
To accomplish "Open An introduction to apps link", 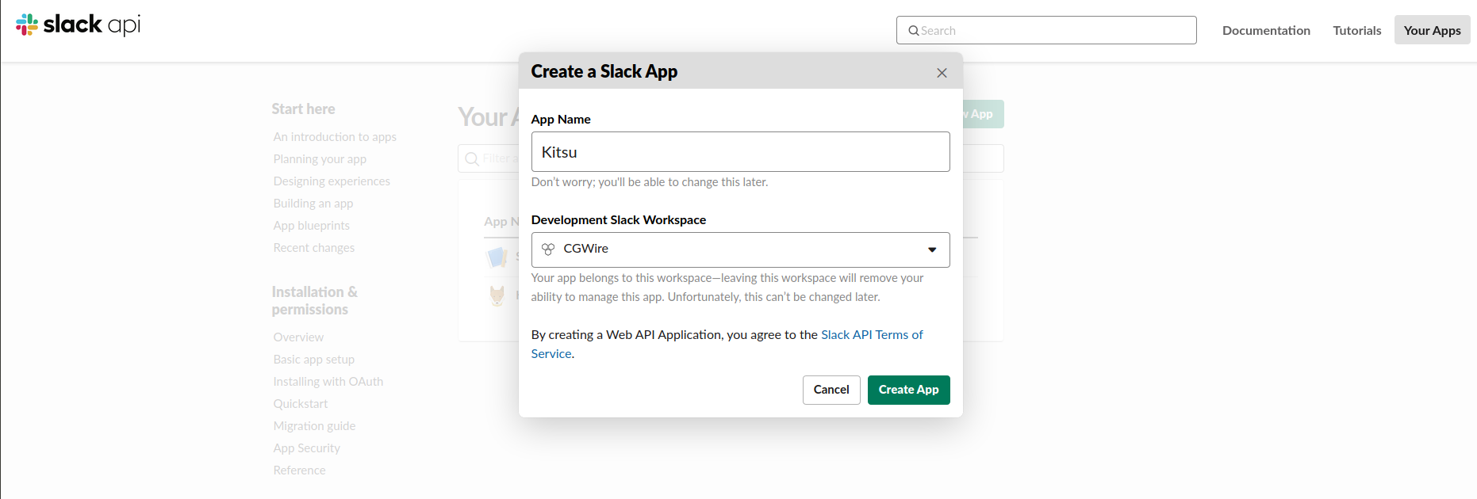I will tap(335, 137).
